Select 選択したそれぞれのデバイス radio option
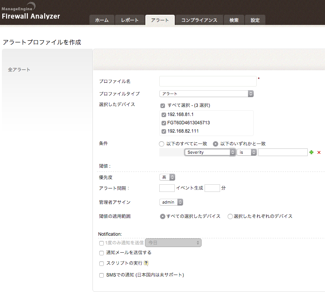325x292 pixels. pos(230,216)
